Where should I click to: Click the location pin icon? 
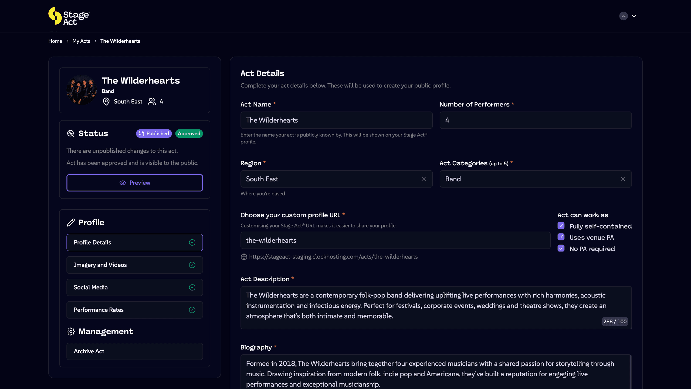pyautogui.click(x=106, y=102)
